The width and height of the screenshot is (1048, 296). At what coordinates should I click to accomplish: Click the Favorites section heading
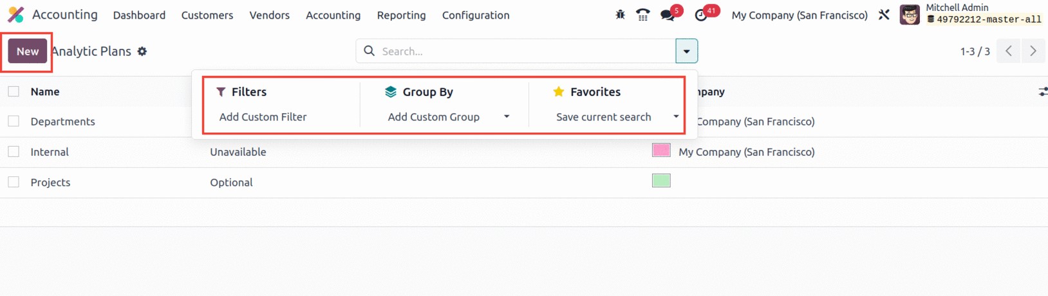[x=595, y=92]
